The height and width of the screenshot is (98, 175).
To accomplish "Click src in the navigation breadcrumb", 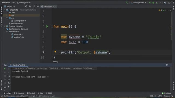I will point(13,2).
